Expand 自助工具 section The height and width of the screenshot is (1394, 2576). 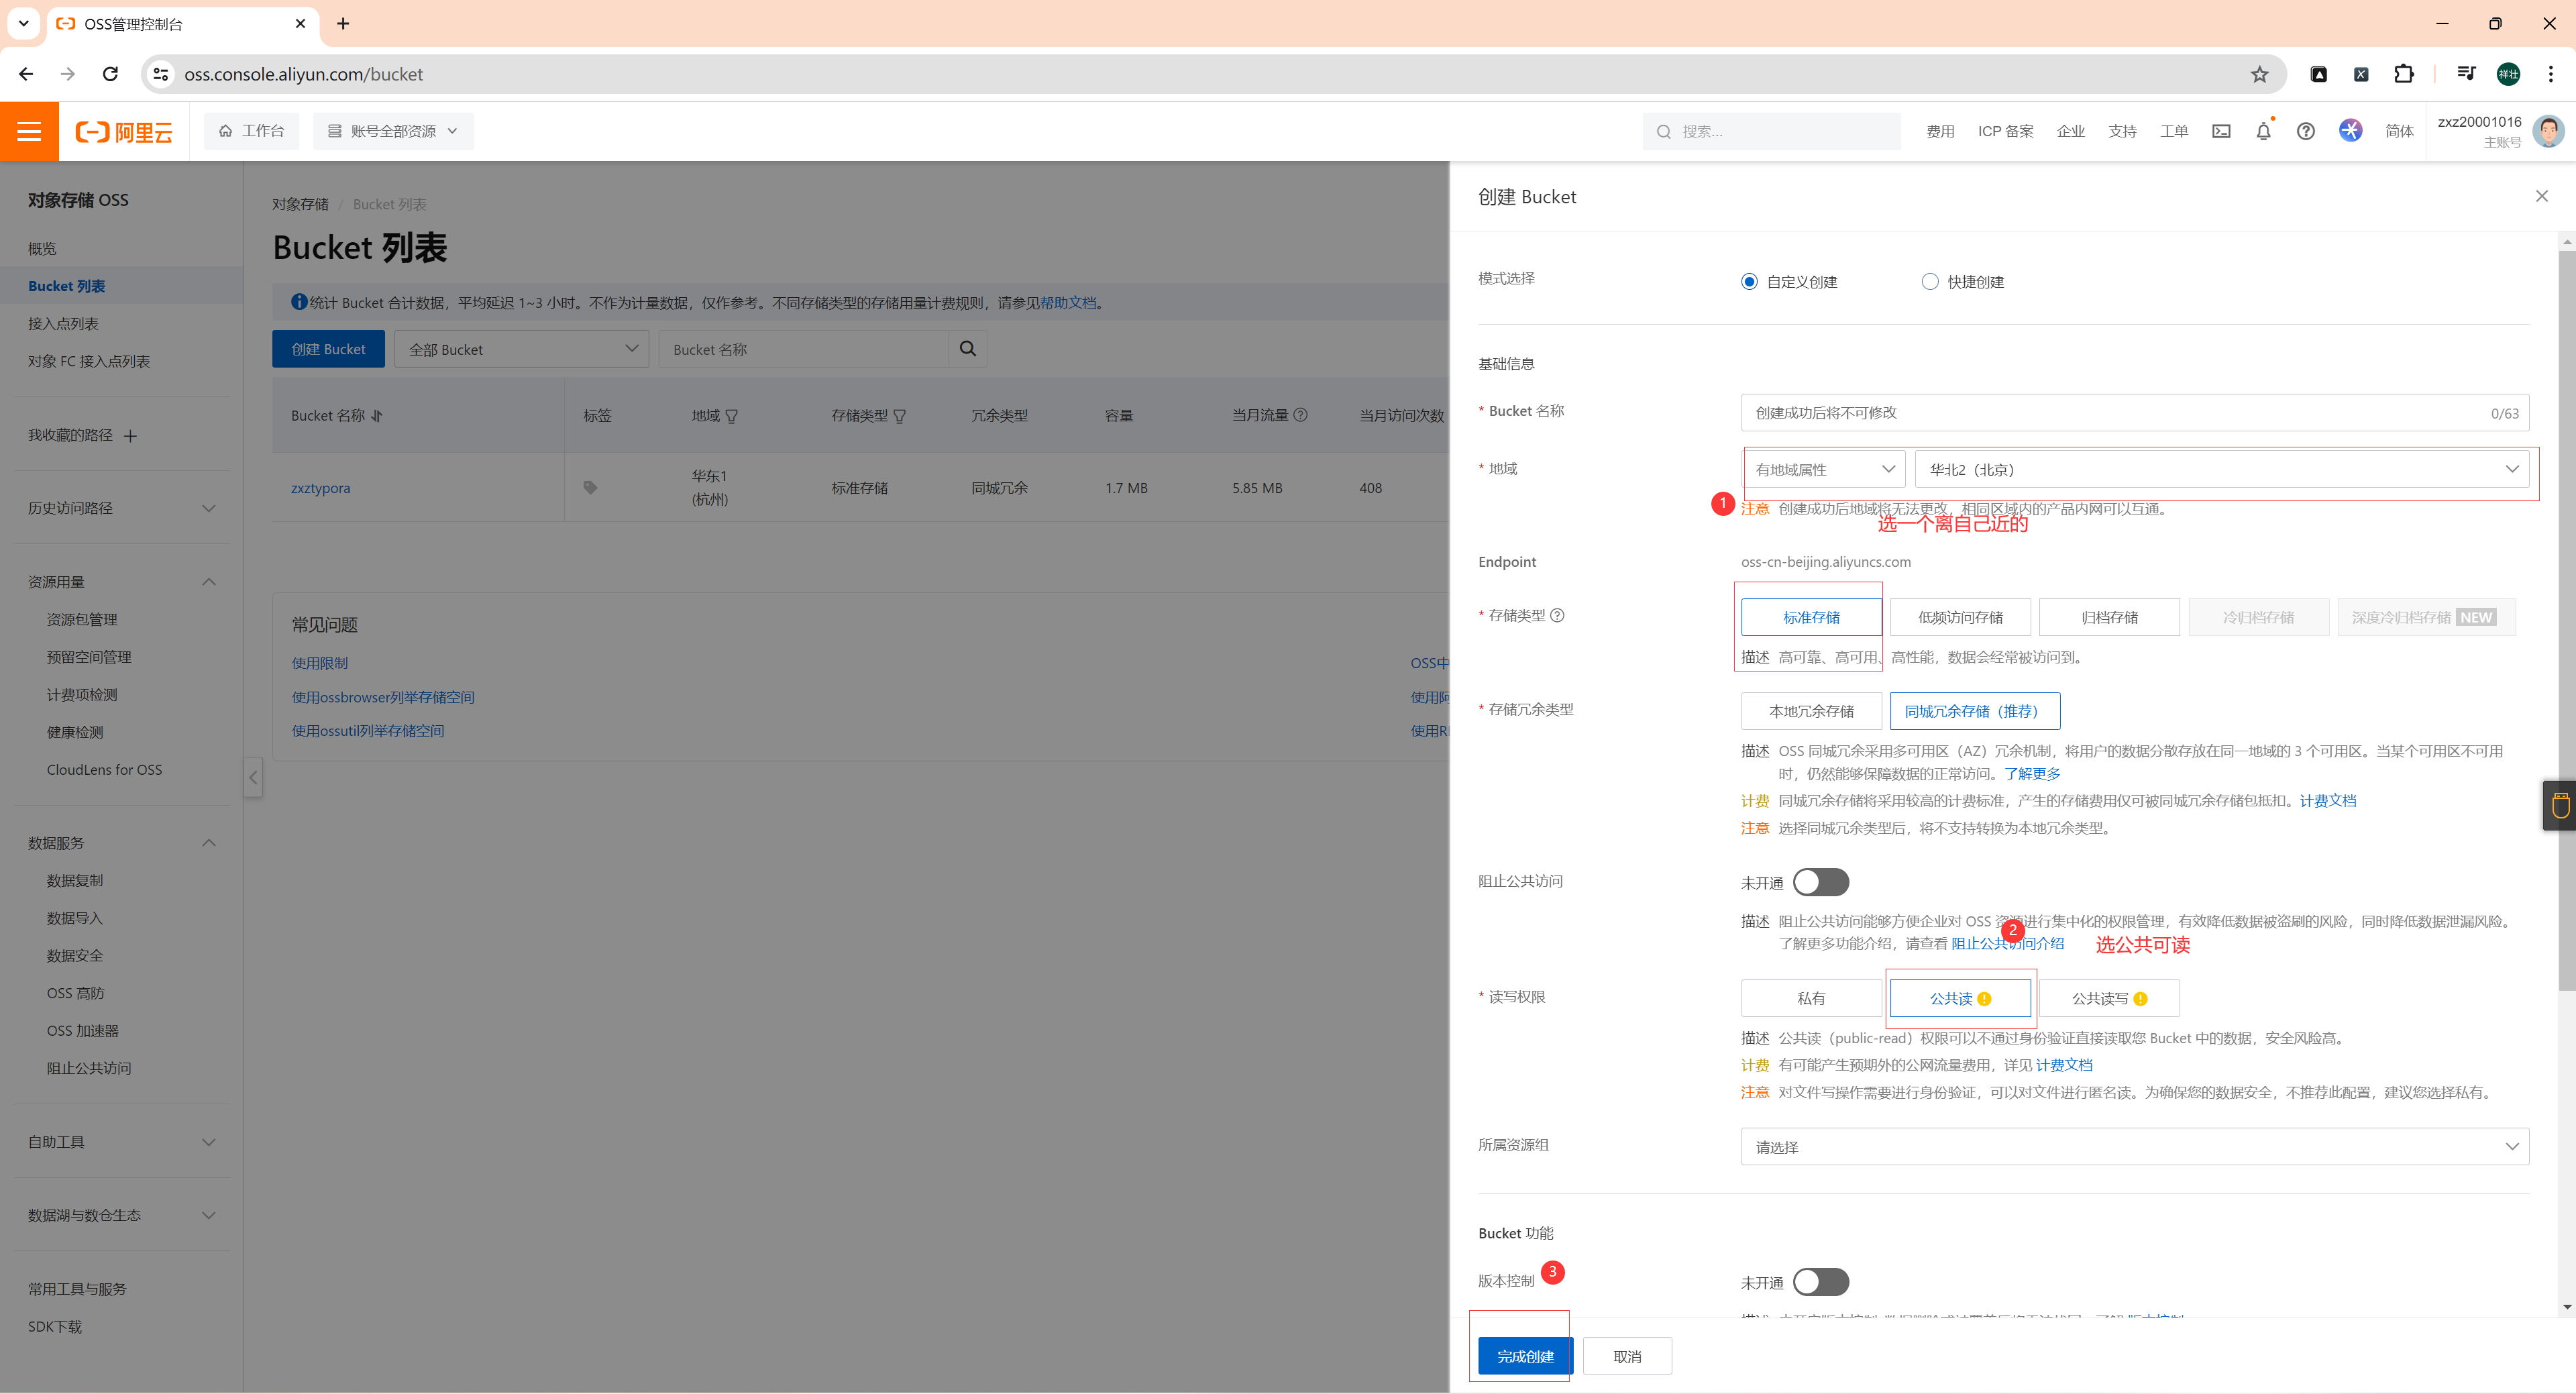(x=209, y=1142)
